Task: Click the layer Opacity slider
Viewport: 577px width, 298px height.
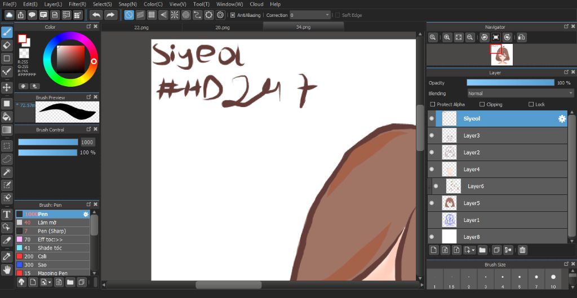Action: click(x=511, y=83)
